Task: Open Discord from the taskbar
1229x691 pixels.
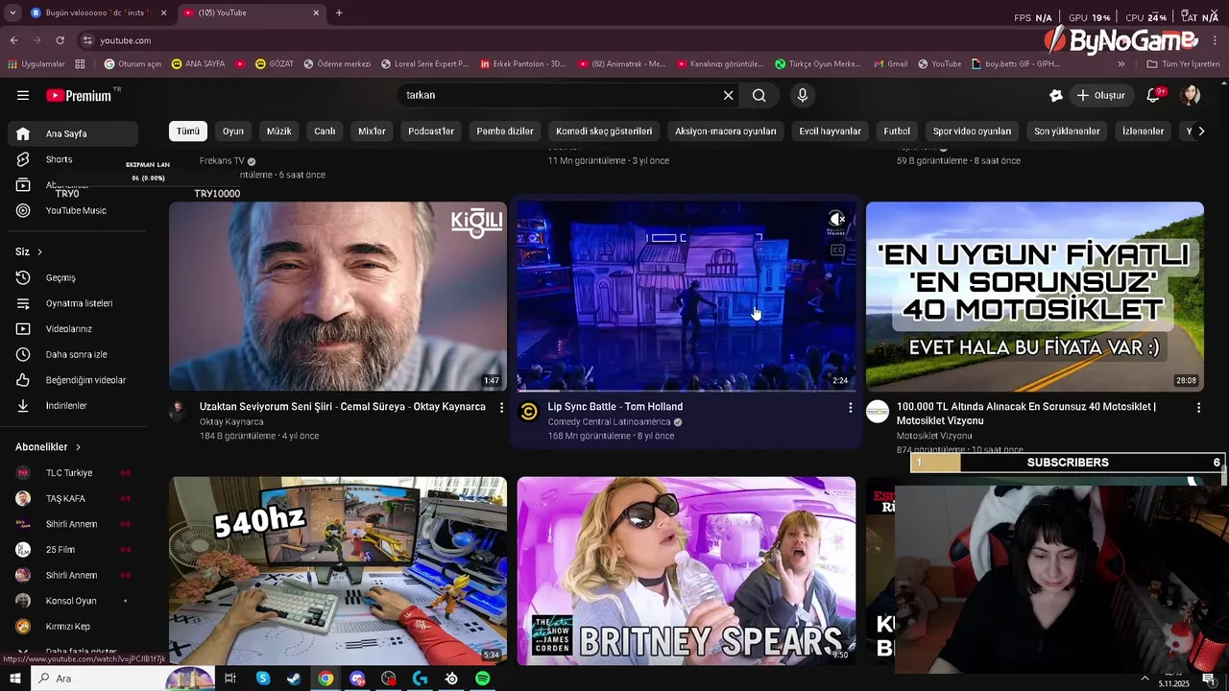Action: pos(357,679)
